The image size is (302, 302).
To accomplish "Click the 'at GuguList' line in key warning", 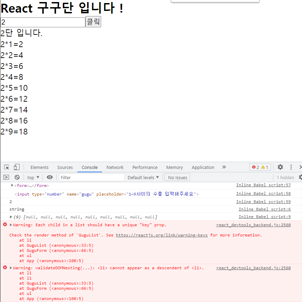I will coord(56,245).
